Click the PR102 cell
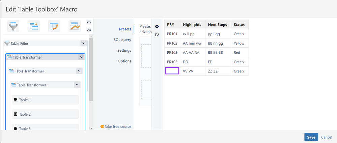This screenshot has height=143, width=337. point(172,43)
